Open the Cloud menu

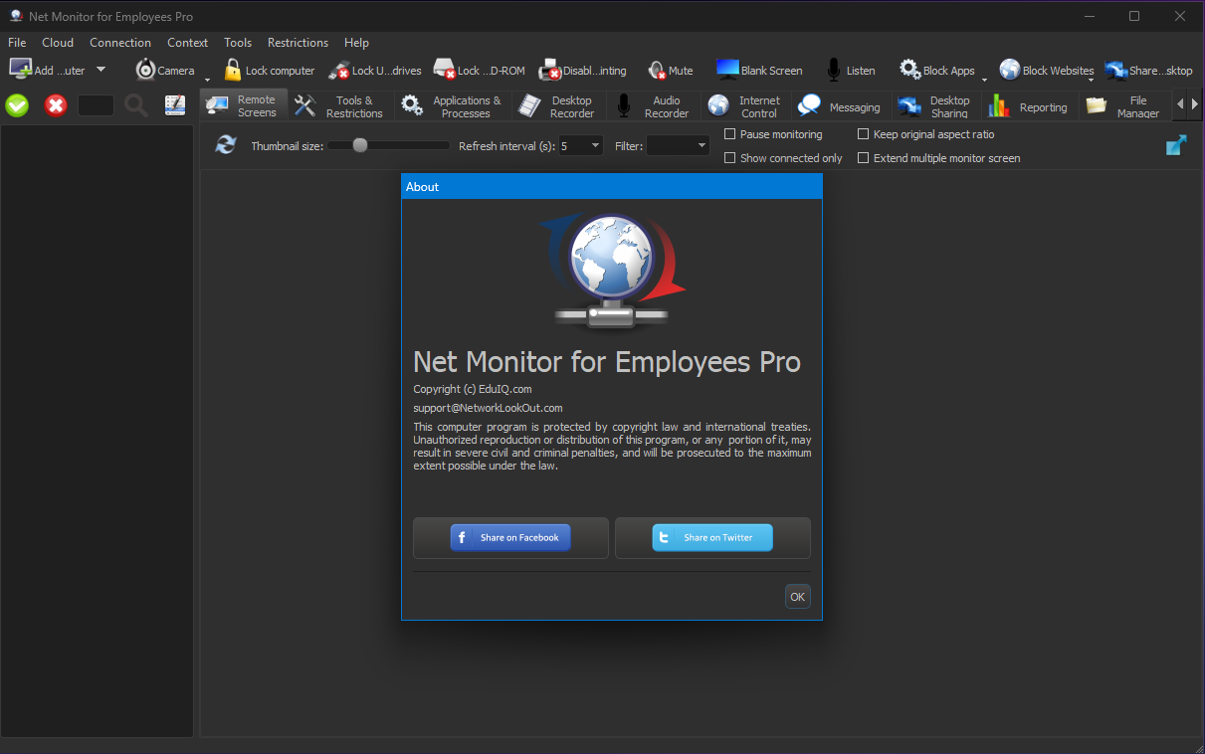[x=58, y=43]
